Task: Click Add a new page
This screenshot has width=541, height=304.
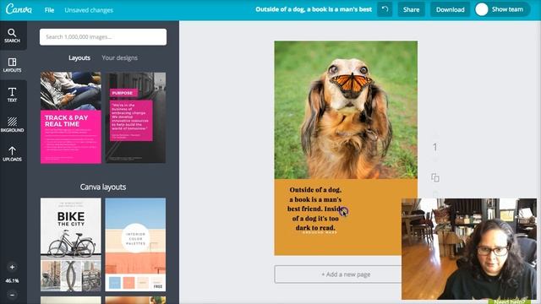Action: pos(346,274)
